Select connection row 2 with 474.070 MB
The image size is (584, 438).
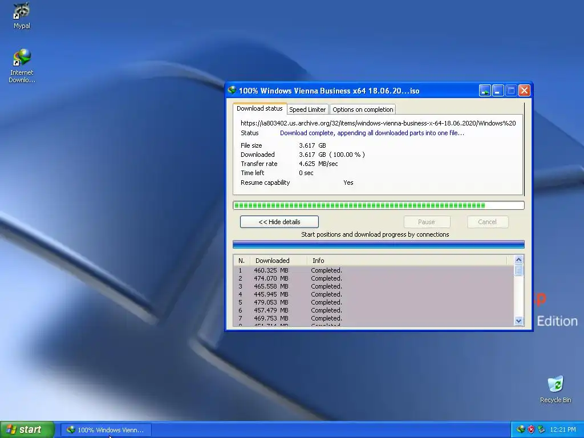pyautogui.click(x=374, y=278)
